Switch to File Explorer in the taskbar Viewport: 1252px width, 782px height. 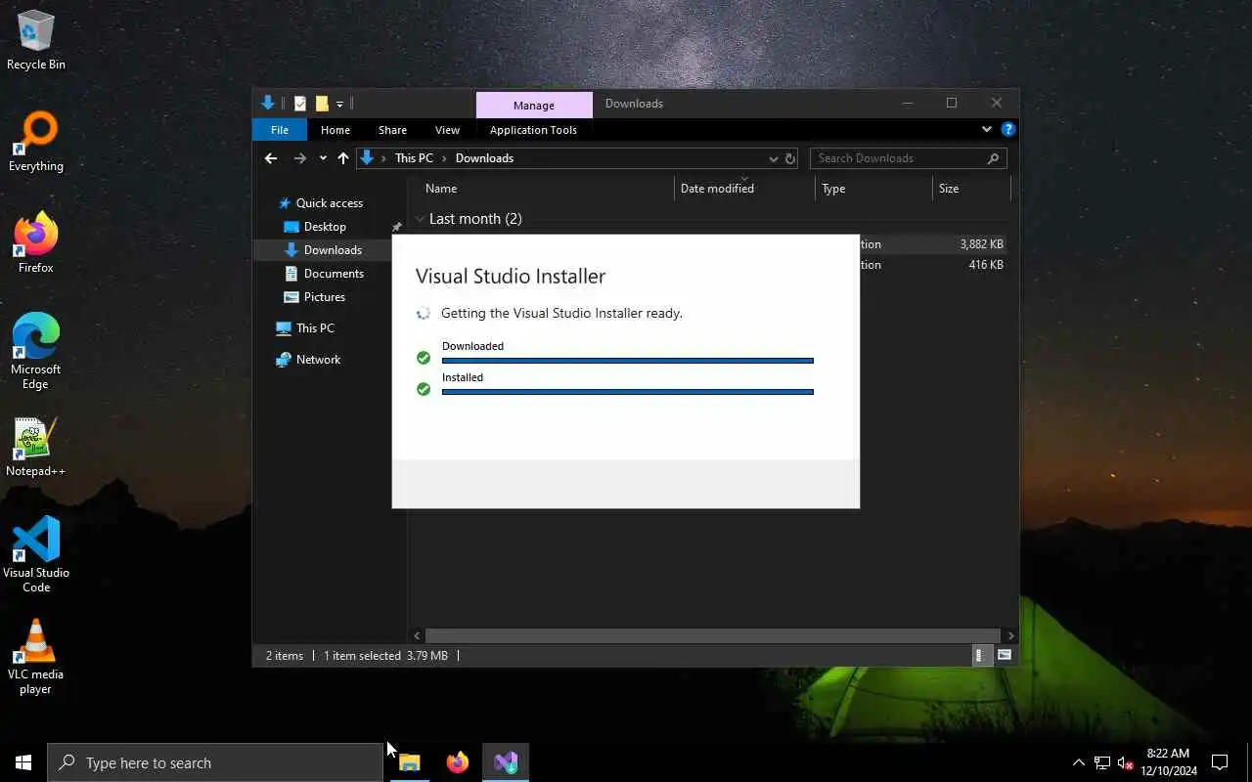(x=410, y=762)
